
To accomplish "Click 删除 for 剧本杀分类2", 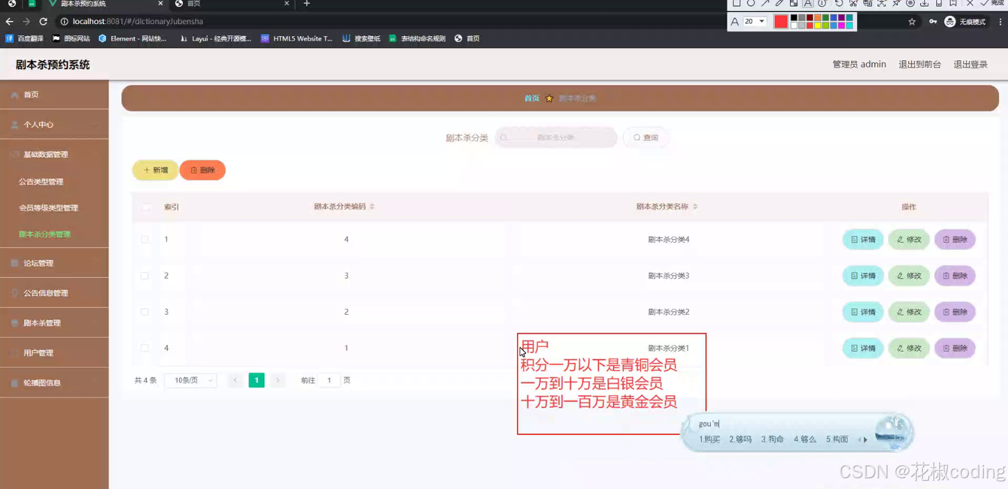I will [955, 312].
